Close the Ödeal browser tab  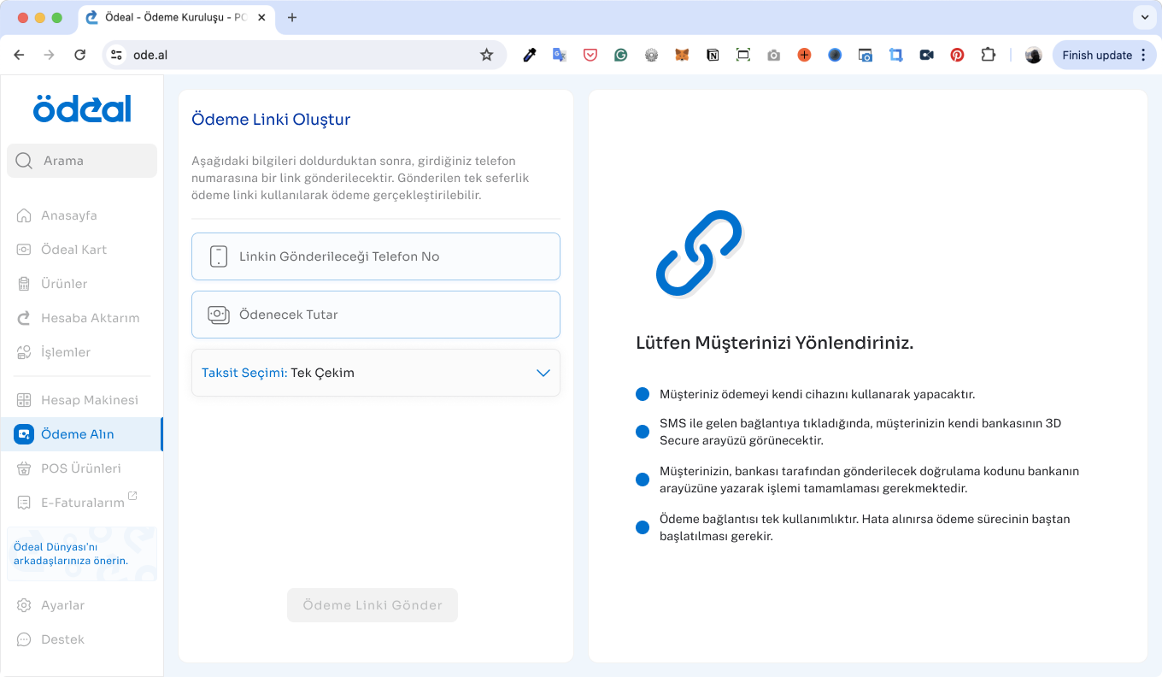point(260,17)
